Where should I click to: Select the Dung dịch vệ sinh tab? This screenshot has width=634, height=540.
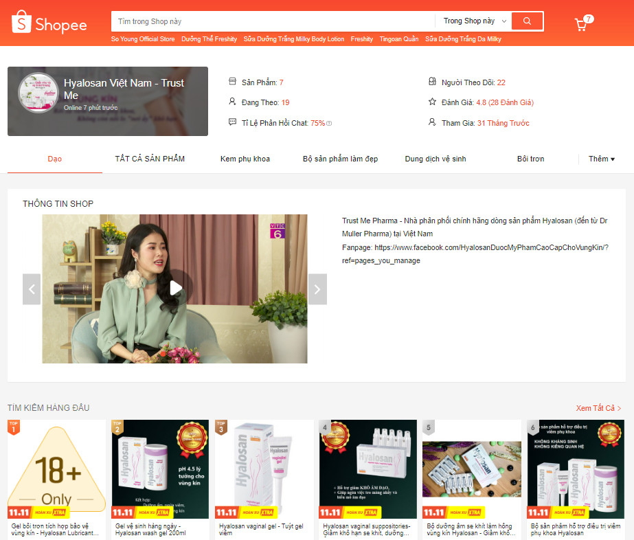tap(435, 159)
